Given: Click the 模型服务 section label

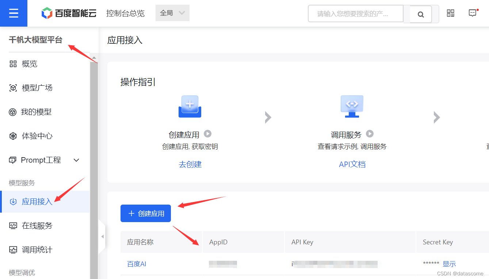Looking at the screenshot, I should tap(22, 183).
